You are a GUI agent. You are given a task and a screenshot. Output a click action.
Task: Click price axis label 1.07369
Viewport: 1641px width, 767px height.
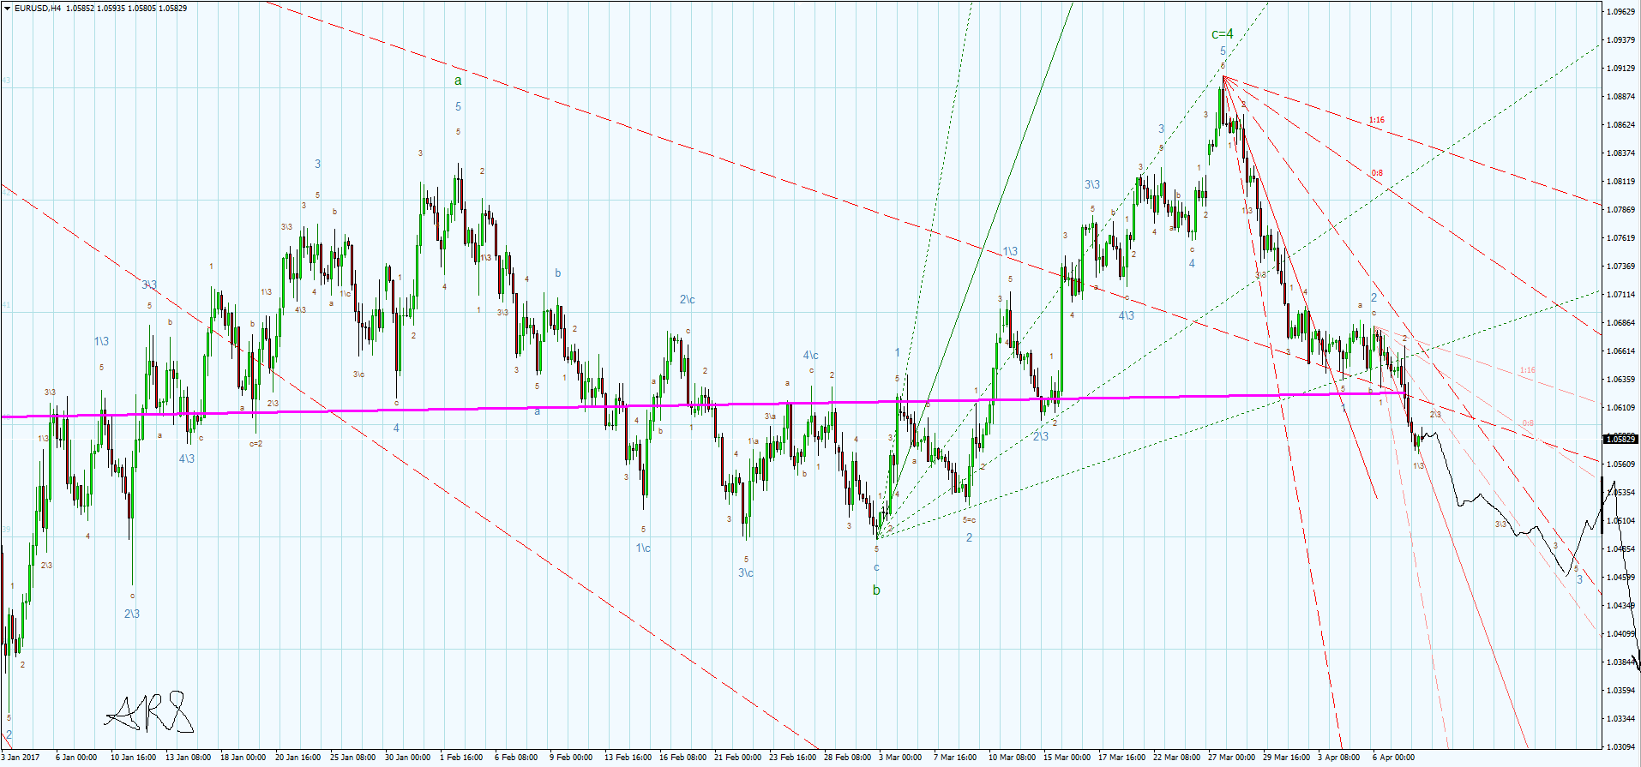[x=1621, y=267]
